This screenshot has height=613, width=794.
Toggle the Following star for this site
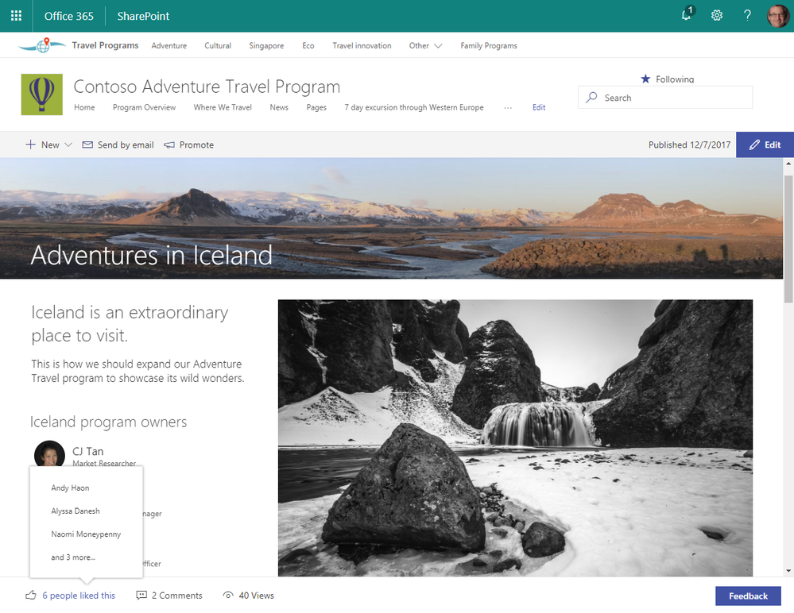645,79
